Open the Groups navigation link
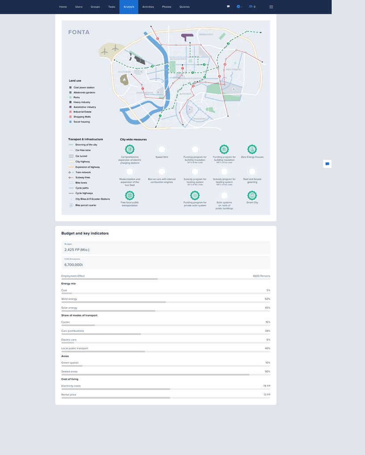 coord(95,7)
